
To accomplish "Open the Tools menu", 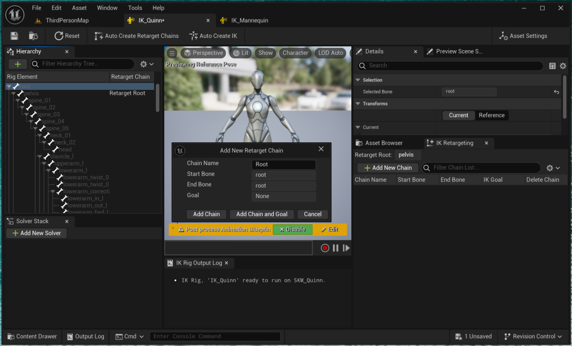I will tap(135, 8).
